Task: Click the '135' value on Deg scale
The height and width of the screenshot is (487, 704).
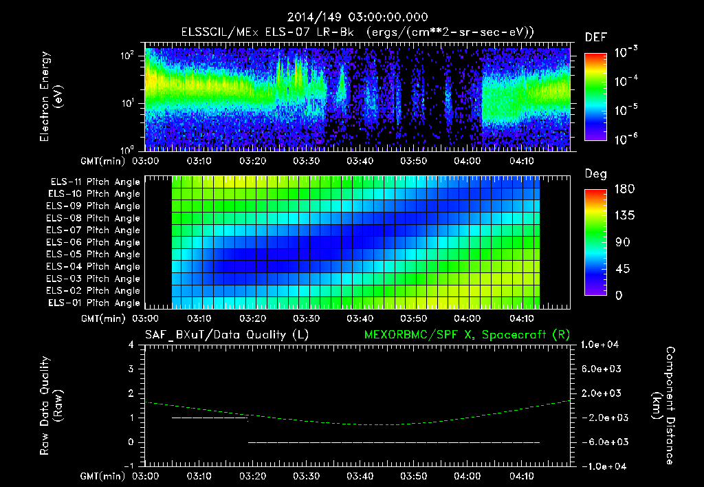Action: [x=624, y=216]
